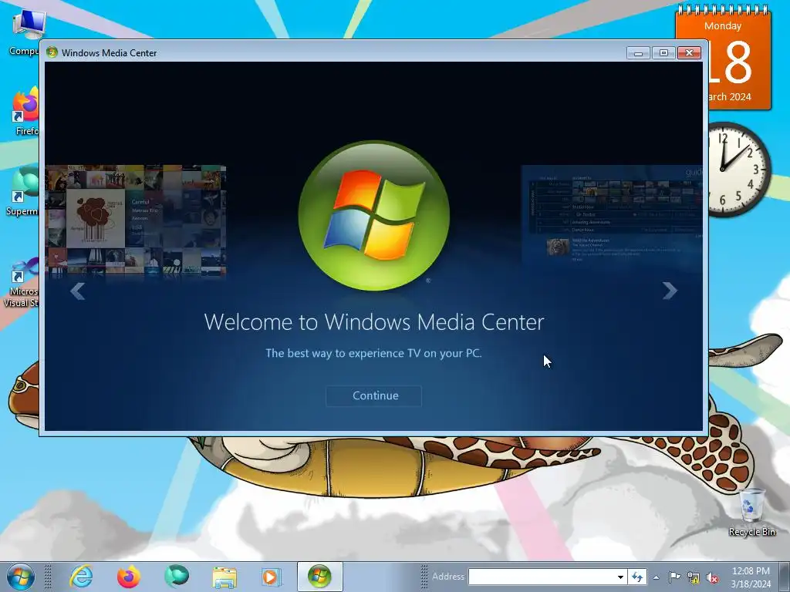Select the music library album collage thumbnail
This screenshot has width=790, height=592.
coord(136,220)
